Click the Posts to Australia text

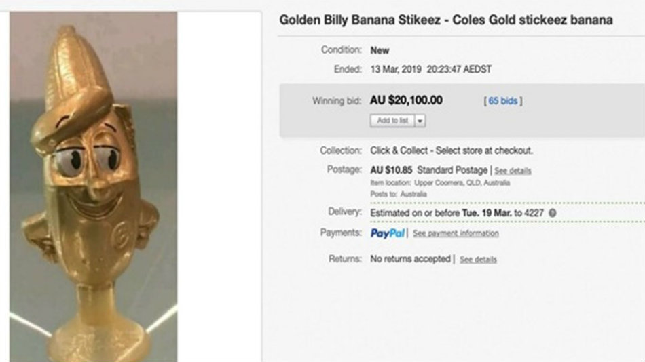[x=399, y=194]
